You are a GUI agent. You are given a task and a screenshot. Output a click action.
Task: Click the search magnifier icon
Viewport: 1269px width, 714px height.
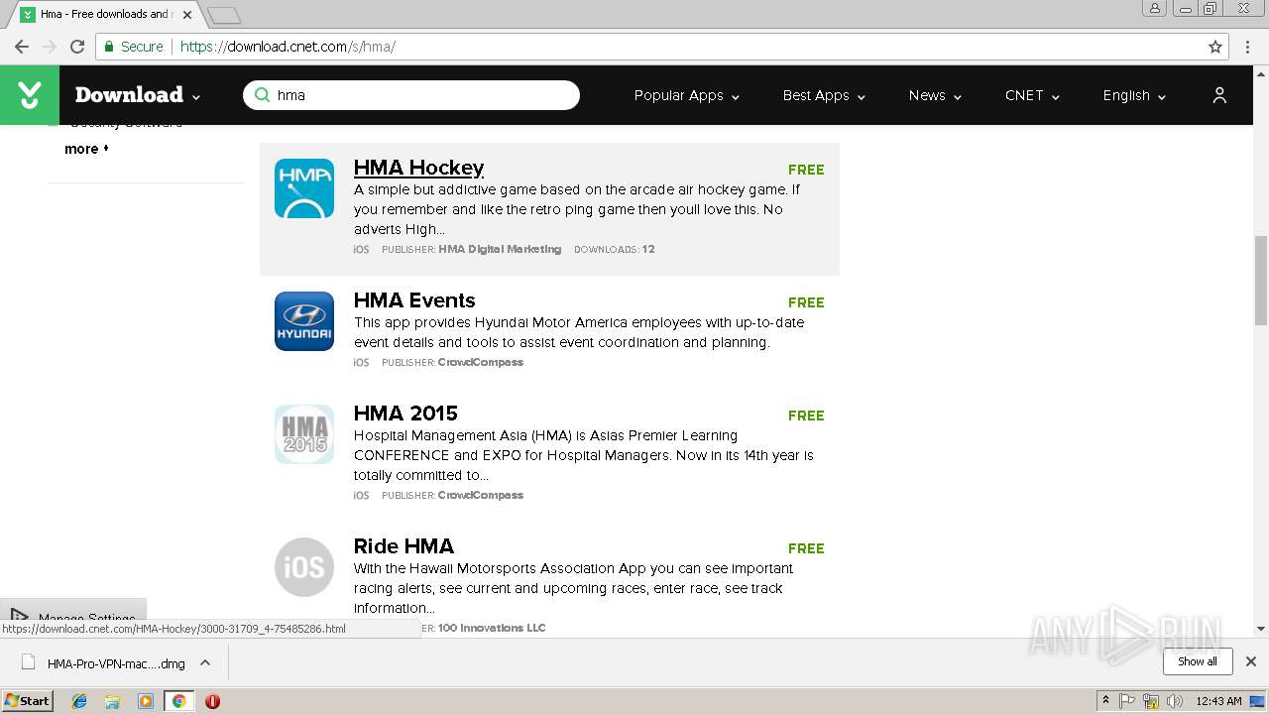click(x=262, y=95)
